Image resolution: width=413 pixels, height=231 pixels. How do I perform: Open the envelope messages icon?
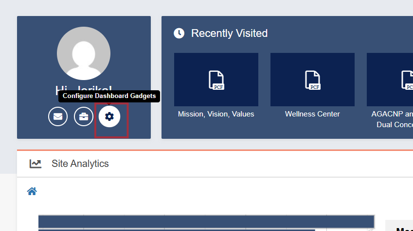click(x=58, y=116)
